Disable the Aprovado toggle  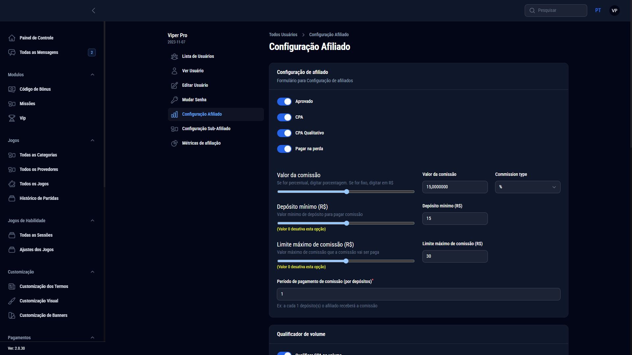[284, 102]
